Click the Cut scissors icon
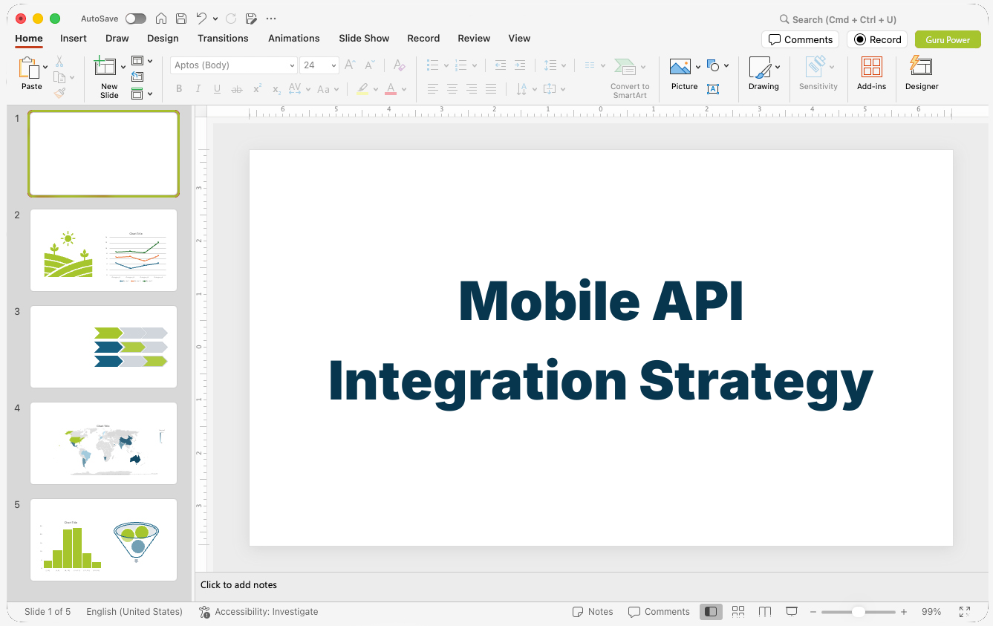The width and height of the screenshot is (993, 626). (x=59, y=62)
